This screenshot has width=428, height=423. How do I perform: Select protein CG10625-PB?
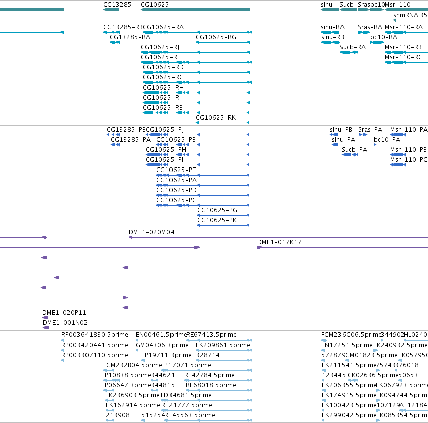click(176, 140)
